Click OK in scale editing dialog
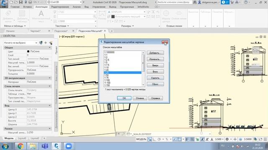 pyautogui.click(x=124, y=98)
